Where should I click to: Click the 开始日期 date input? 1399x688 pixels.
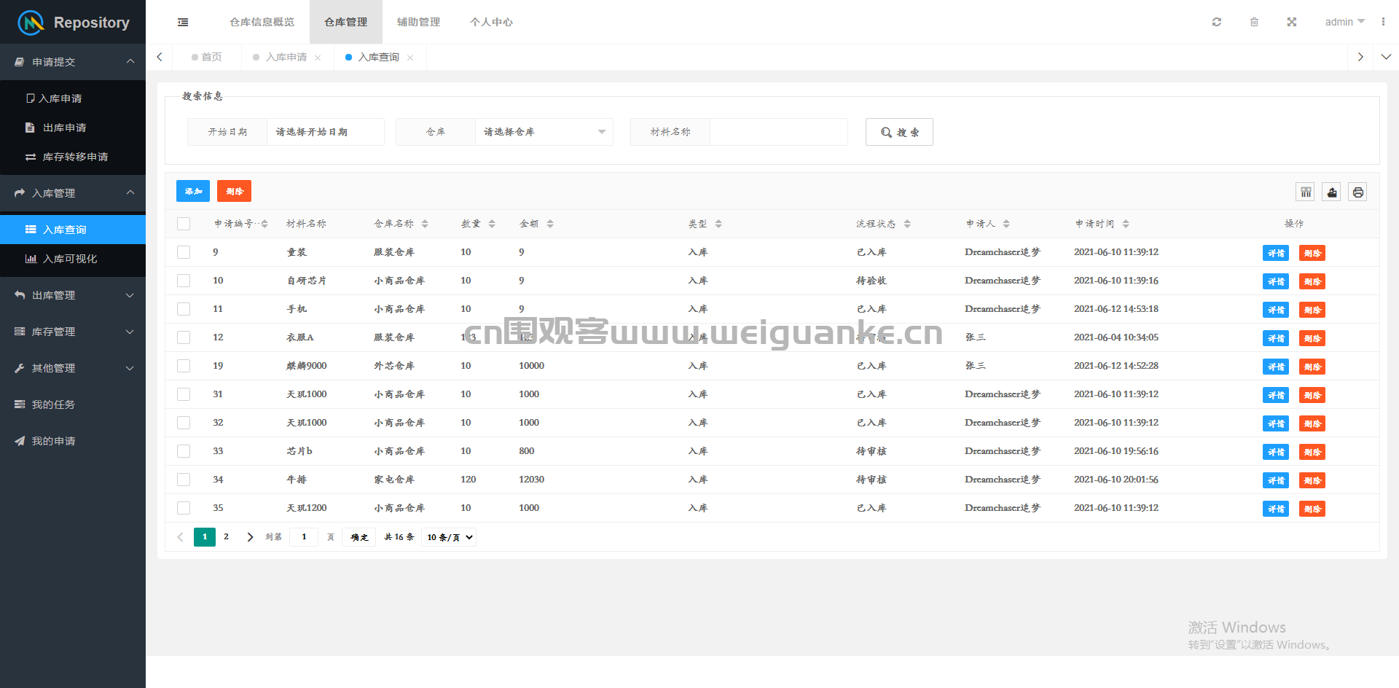325,132
